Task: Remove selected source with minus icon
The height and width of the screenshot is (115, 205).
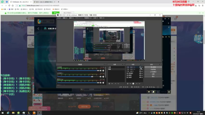Action: [130, 84]
